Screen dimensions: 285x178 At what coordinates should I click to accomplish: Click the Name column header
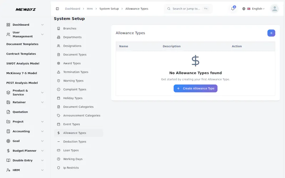point(124,46)
